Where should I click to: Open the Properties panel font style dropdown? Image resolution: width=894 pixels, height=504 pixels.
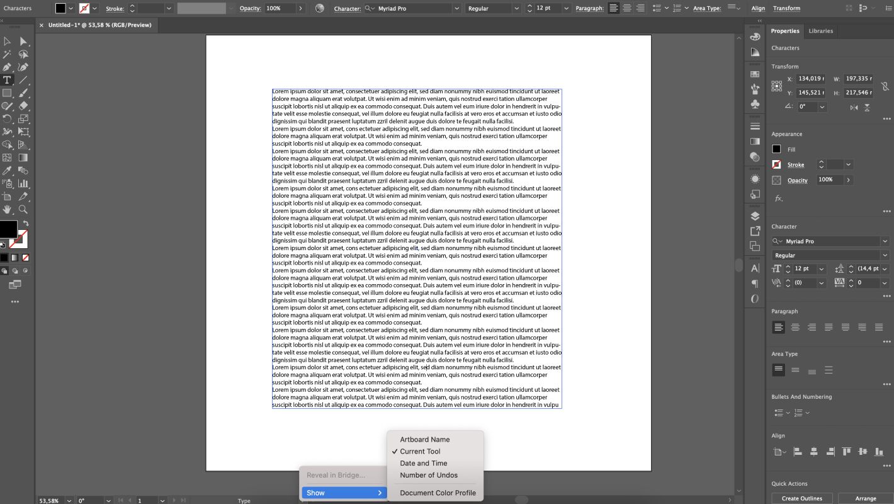885,255
